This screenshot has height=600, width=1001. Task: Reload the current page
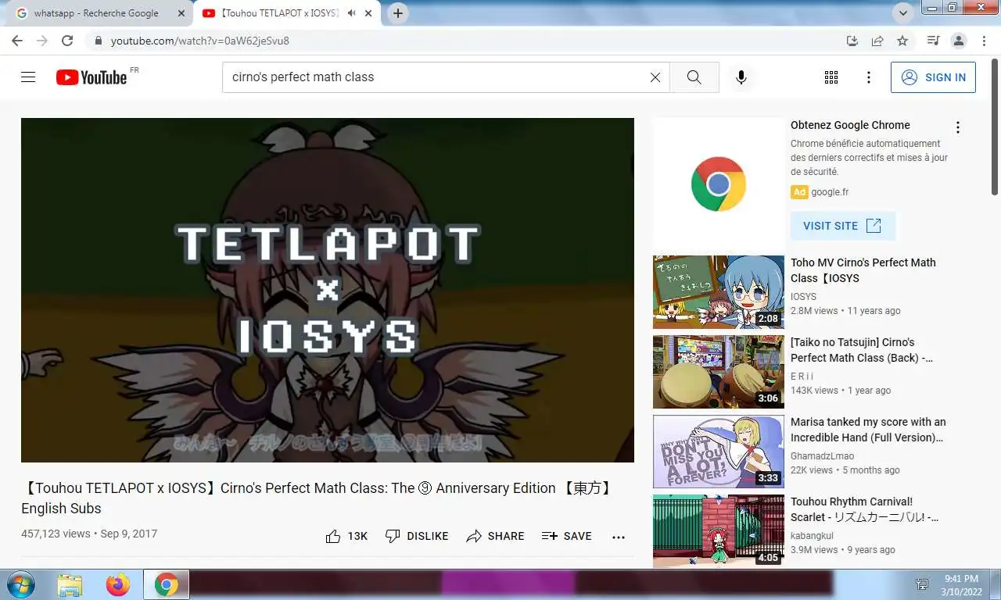(x=67, y=41)
